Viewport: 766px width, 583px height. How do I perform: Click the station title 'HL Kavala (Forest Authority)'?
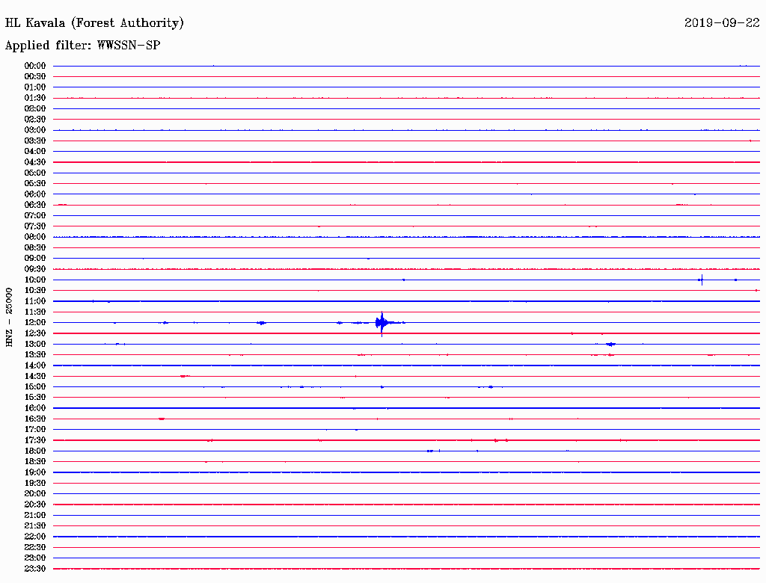coord(94,23)
